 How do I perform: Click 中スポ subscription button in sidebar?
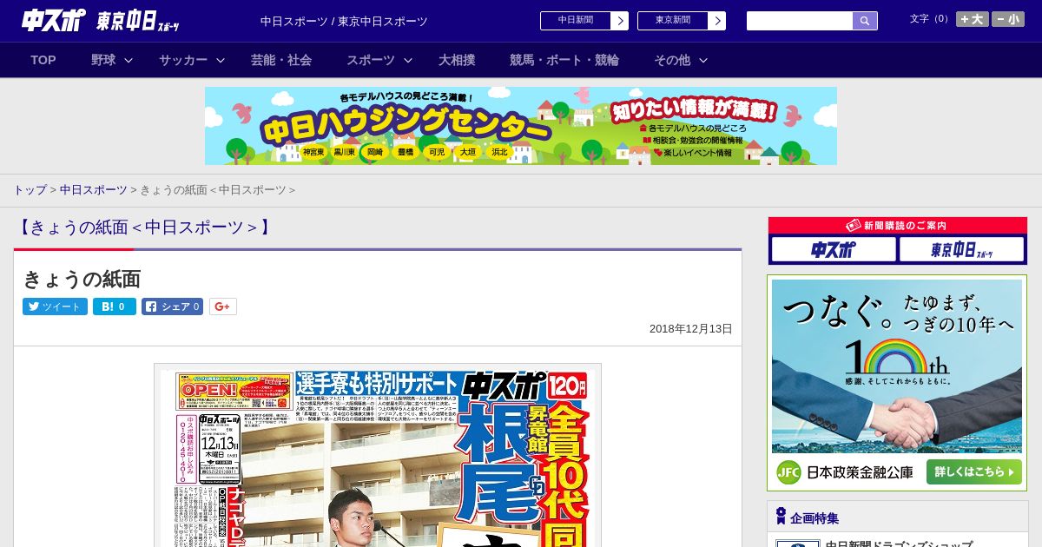(834, 250)
